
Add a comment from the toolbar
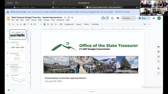click(x=61, y=24)
